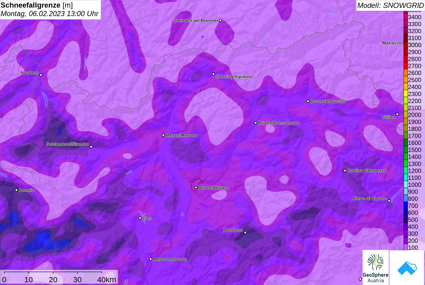Click the date Montag, 06.02.2023 13:00 Uhr
This screenshot has width=425, height=285.
coord(49,14)
